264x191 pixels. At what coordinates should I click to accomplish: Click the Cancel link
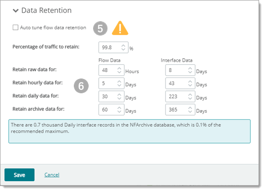tap(52, 175)
